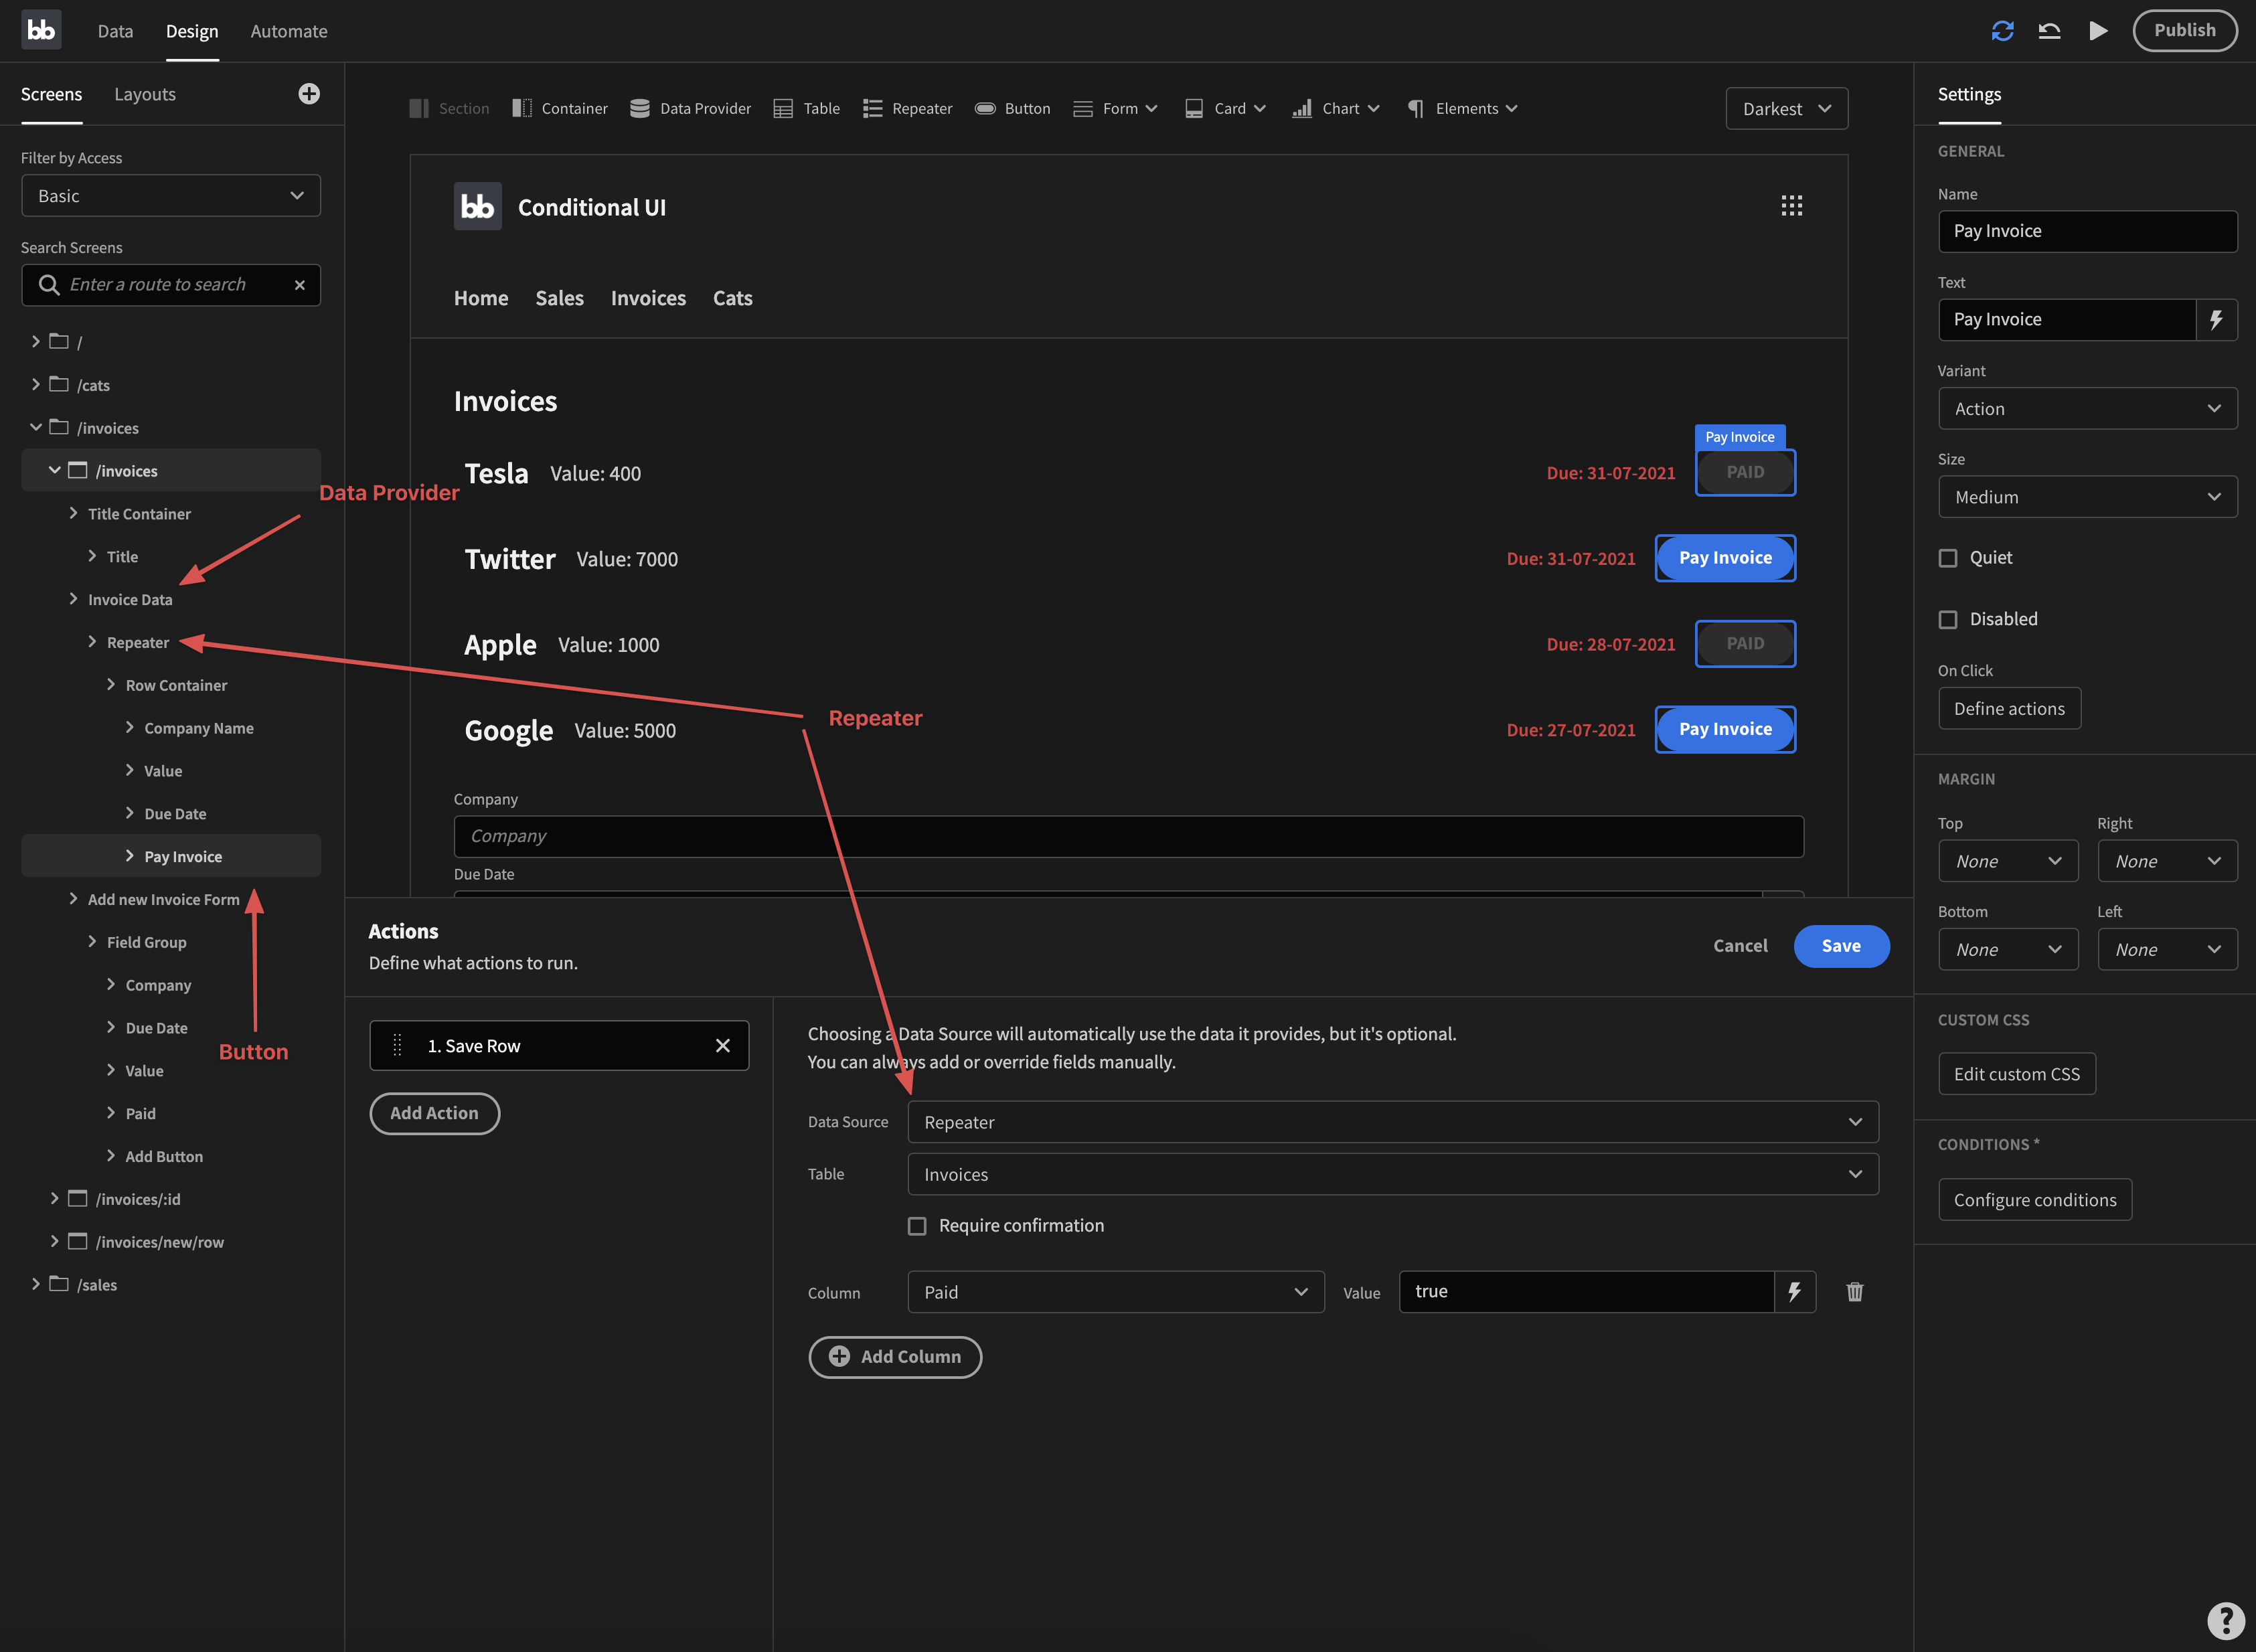The height and width of the screenshot is (1652, 2256).
Task: Open the Table dropdown showing Invoices
Action: click(x=1392, y=1174)
